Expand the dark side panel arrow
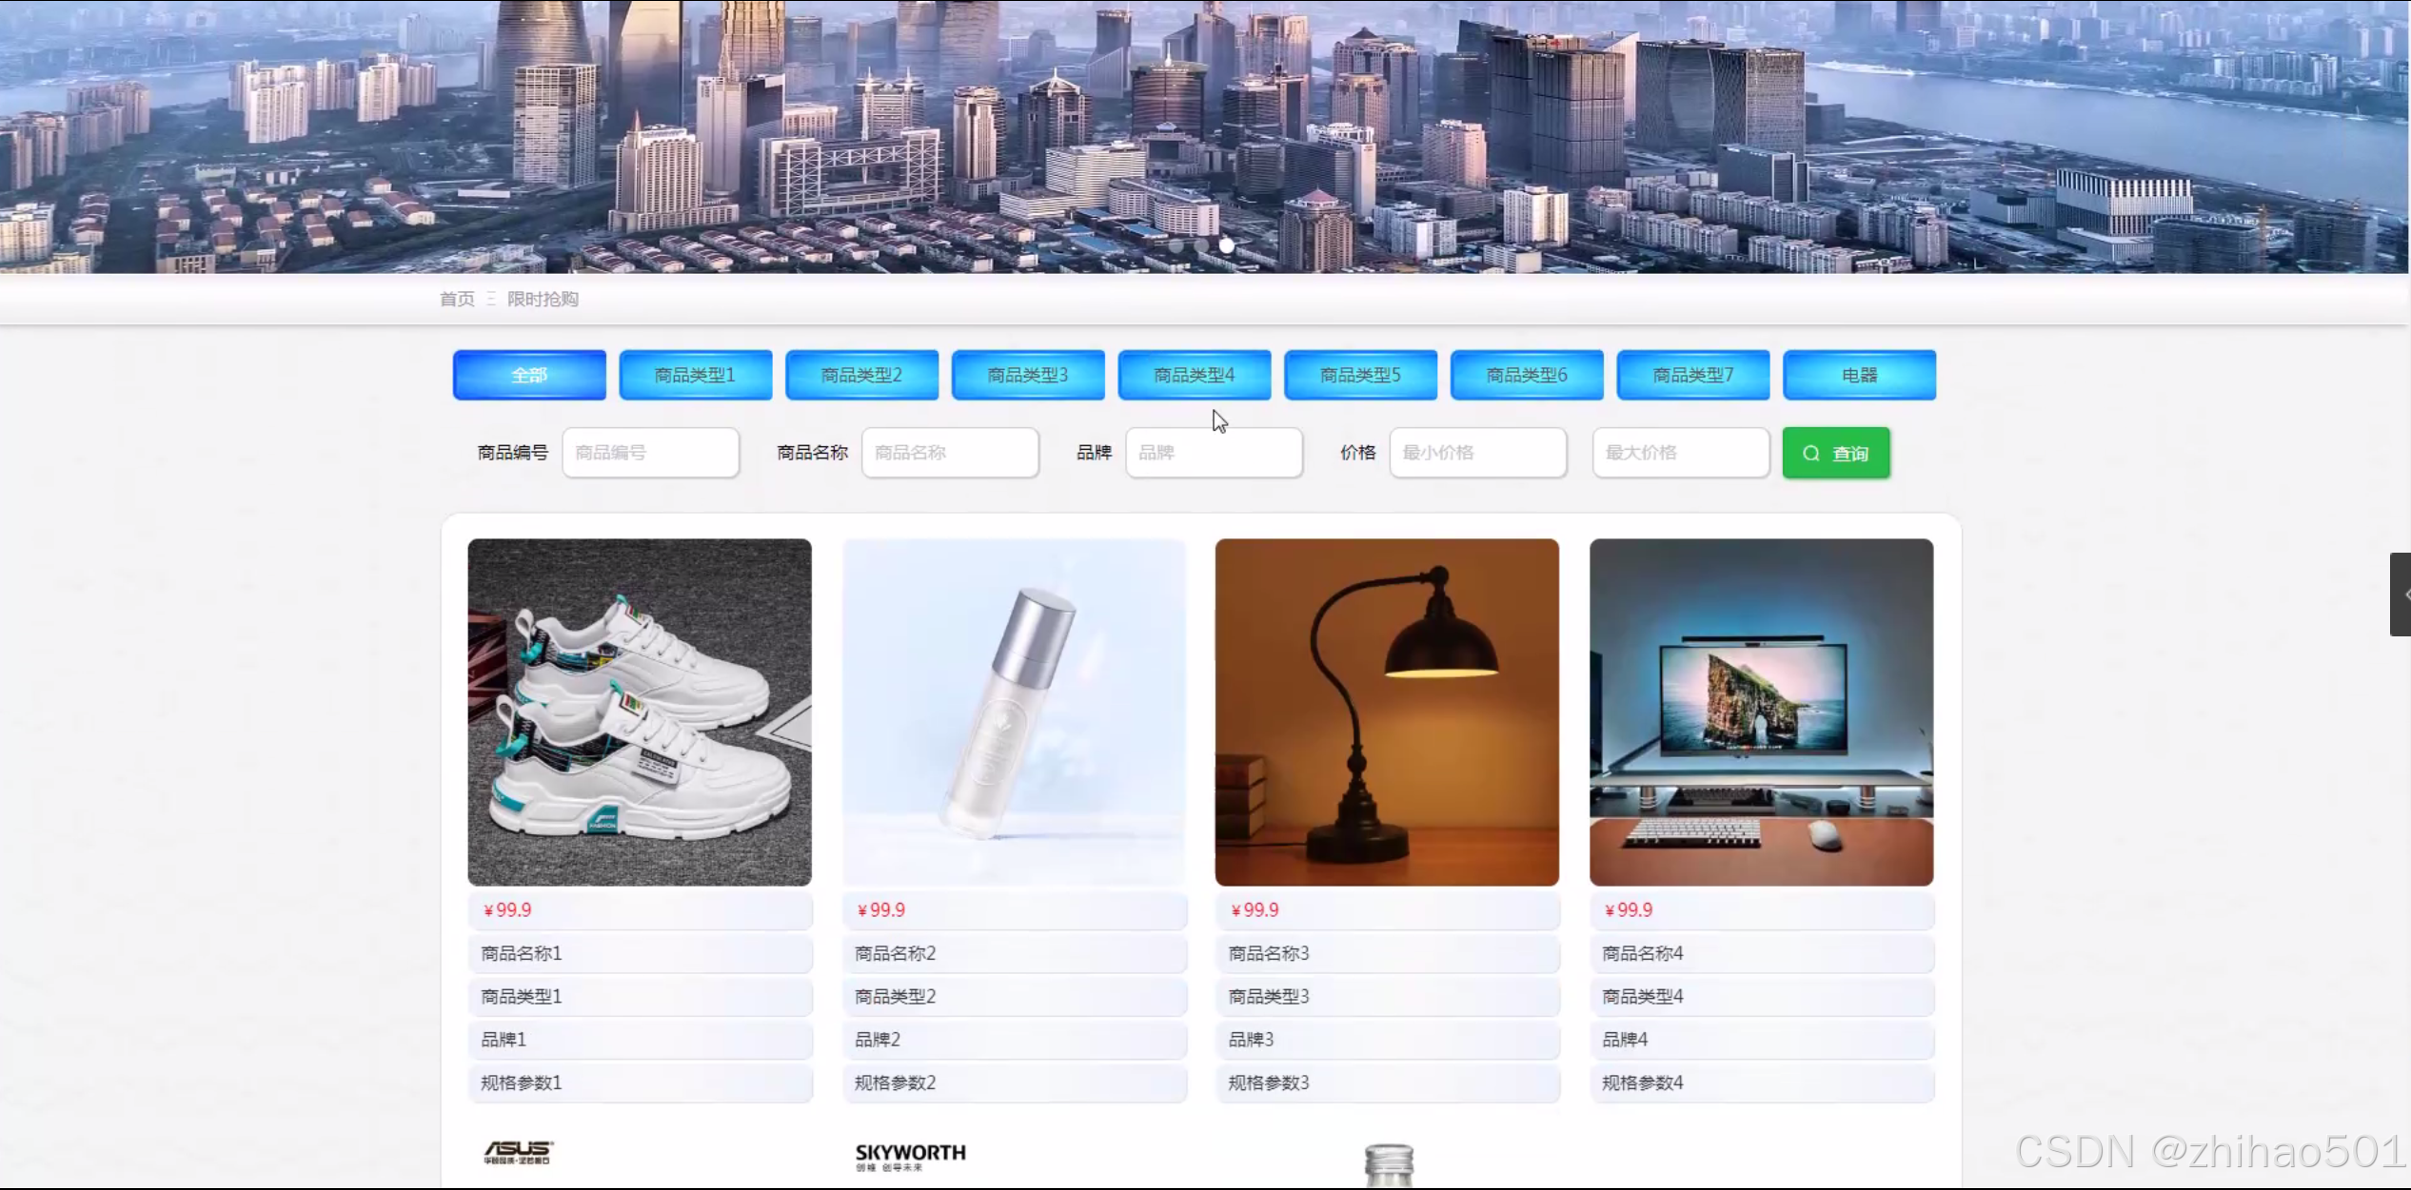The image size is (2411, 1190). point(2401,595)
